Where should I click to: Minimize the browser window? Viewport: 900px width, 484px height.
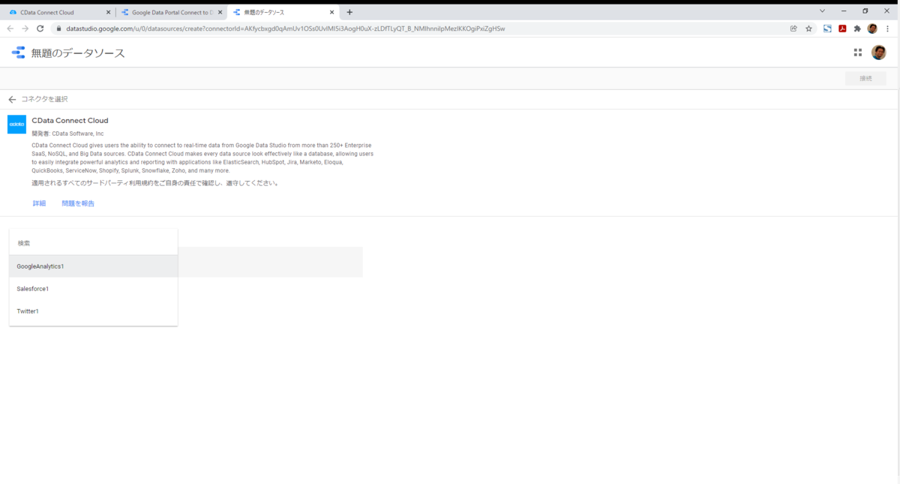[x=844, y=11]
